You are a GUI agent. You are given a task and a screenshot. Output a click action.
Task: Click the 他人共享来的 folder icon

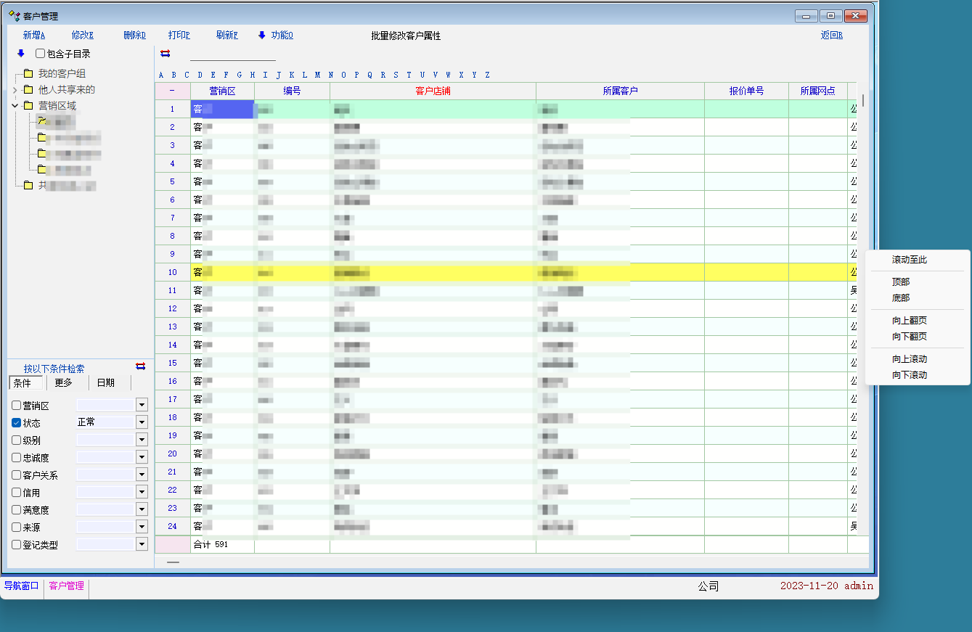(28, 89)
